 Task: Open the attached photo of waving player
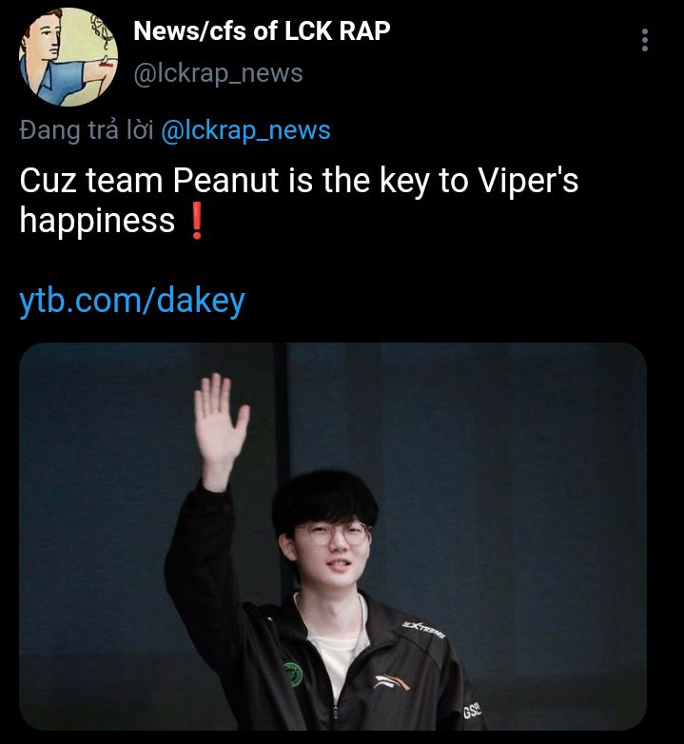pos(333,537)
